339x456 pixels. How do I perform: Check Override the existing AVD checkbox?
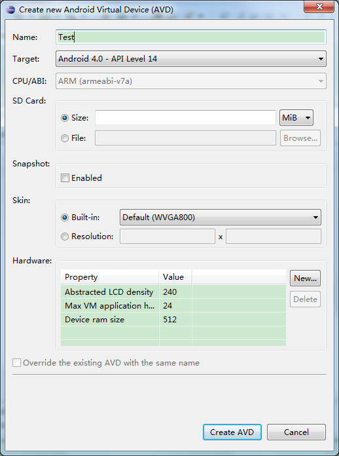[16, 363]
